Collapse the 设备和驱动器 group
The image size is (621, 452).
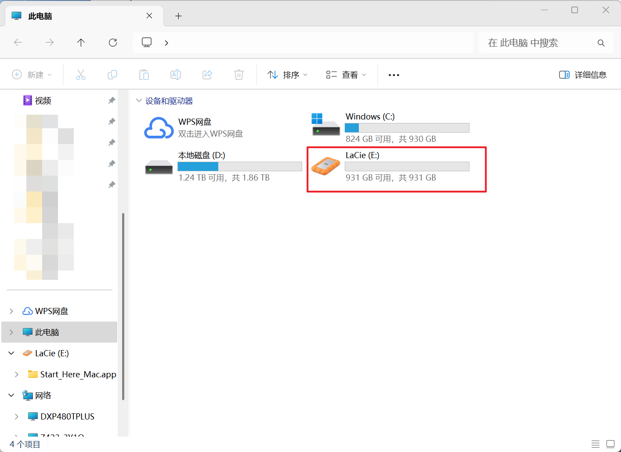tap(139, 101)
